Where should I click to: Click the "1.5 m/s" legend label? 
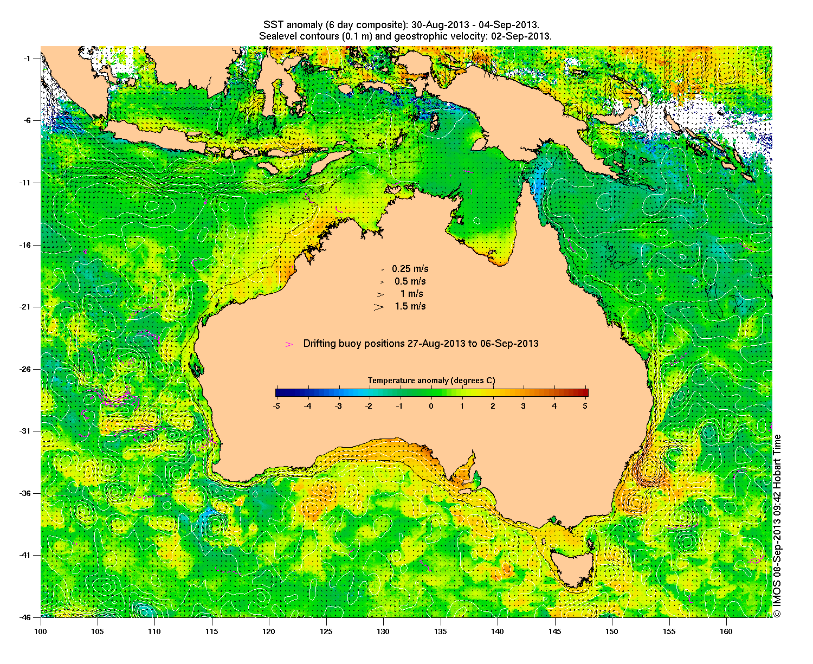[x=410, y=306]
